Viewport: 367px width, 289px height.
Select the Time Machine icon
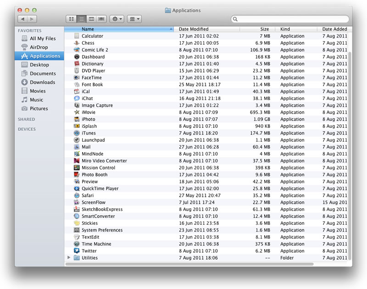tap(77, 244)
